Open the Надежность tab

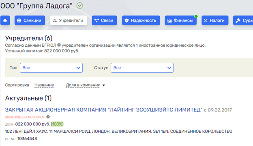click(141, 20)
